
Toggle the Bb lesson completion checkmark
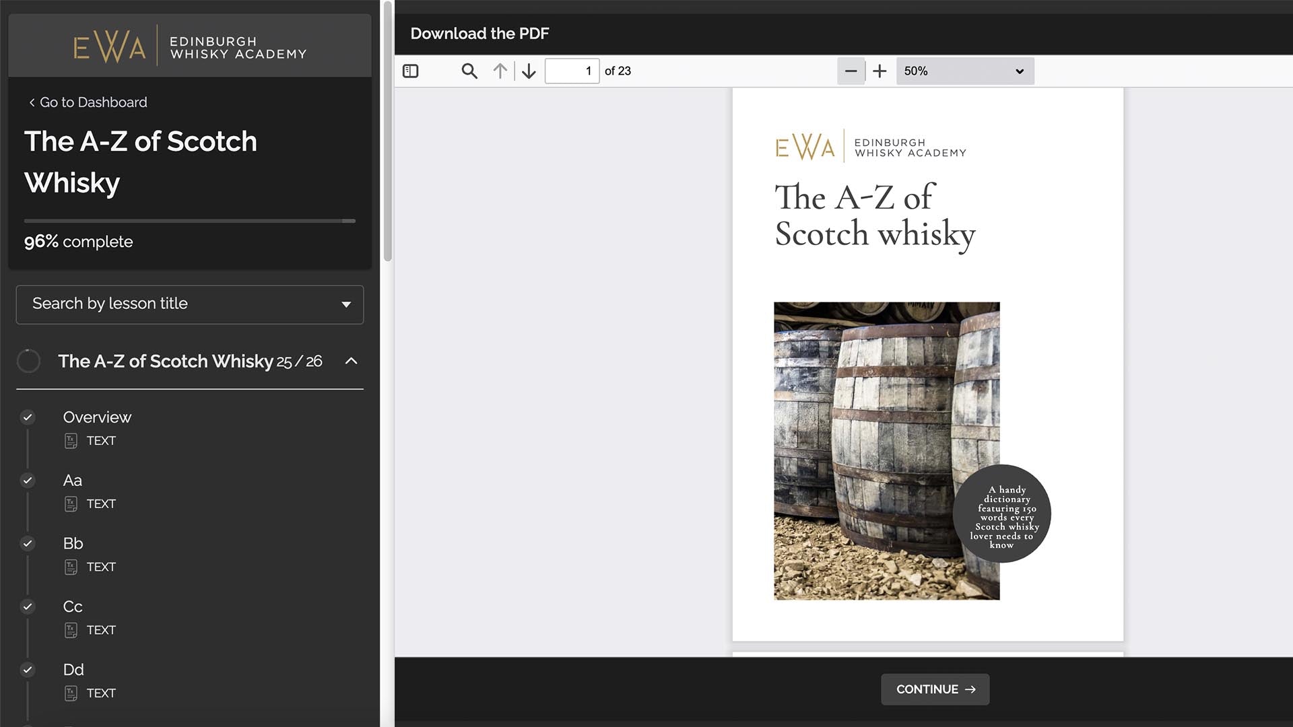point(28,543)
